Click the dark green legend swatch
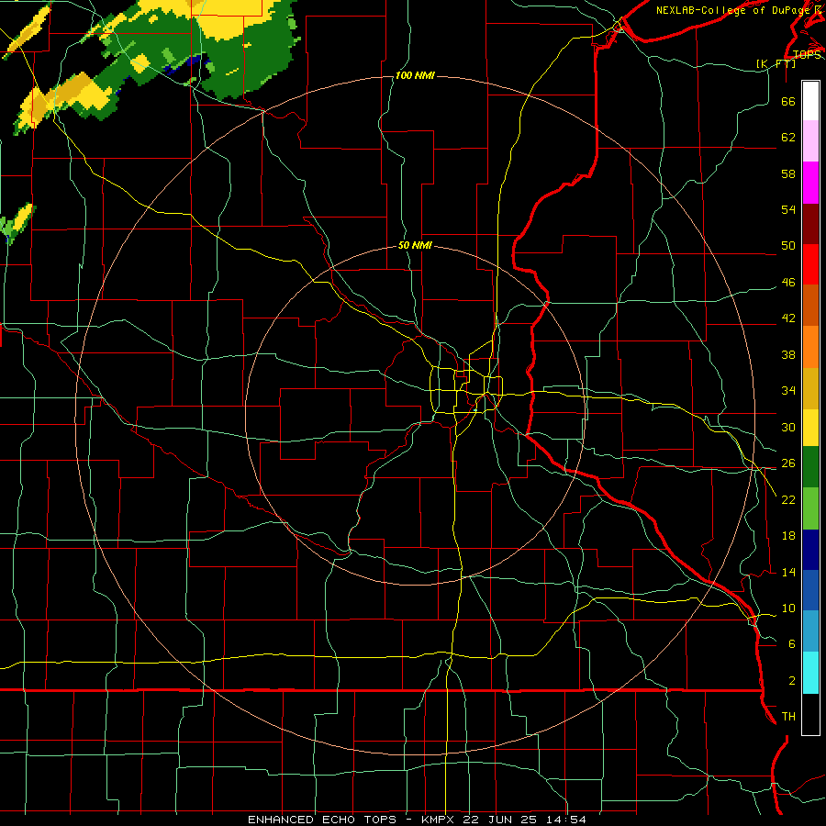This screenshot has width=826, height=826. (x=810, y=467)
